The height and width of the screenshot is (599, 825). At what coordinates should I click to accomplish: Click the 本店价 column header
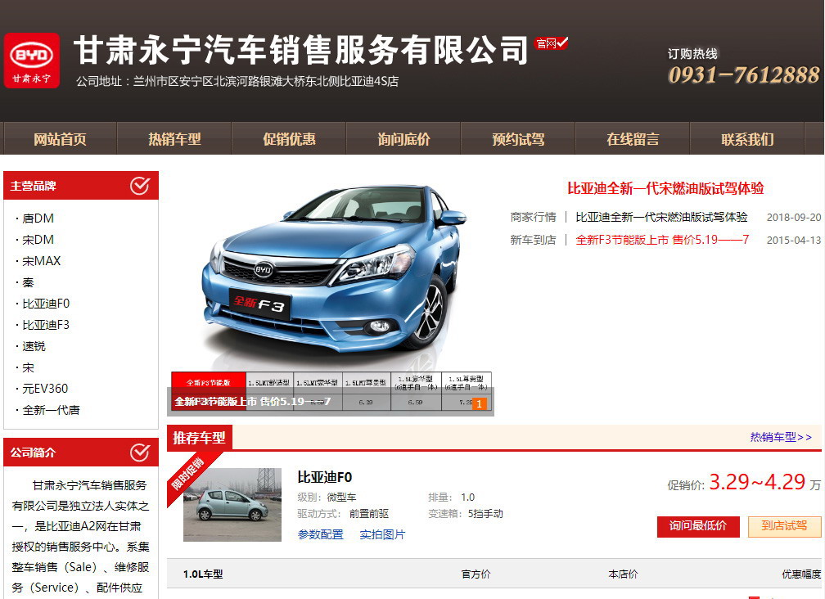(x=623, y=574)
